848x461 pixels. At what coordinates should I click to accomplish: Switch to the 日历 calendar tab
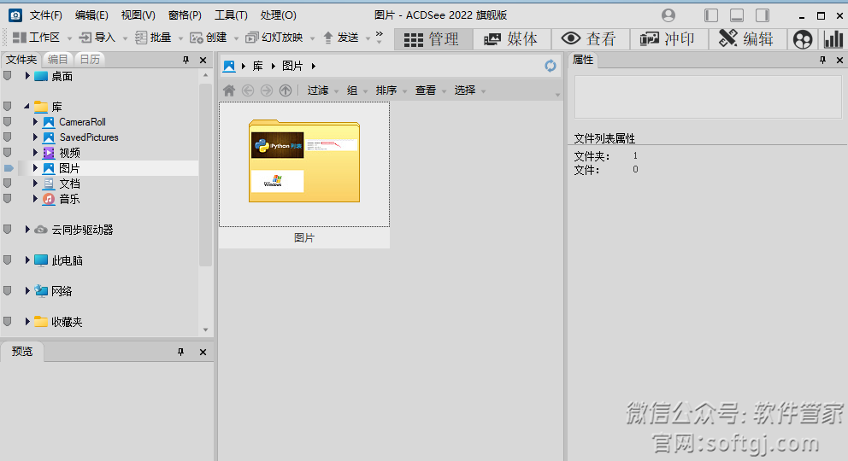click(x=89, y=59)
